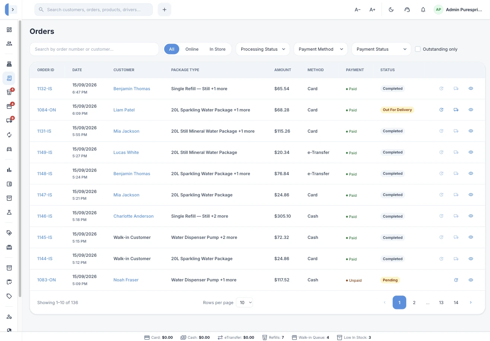Screen dimensions: 490x341
Task: Open the truck icon with badge 9 in sidebar
Action: (x=9, y=120)
